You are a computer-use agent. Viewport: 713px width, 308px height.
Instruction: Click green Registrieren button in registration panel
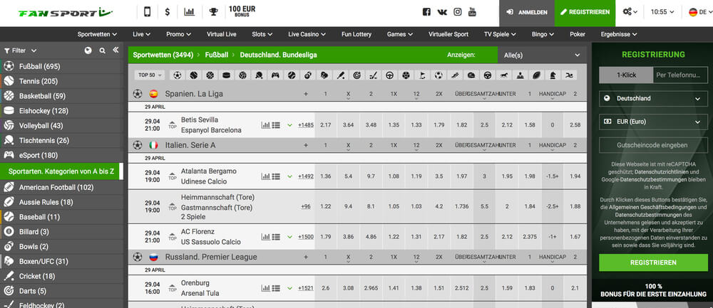click(x=653, y=262)
